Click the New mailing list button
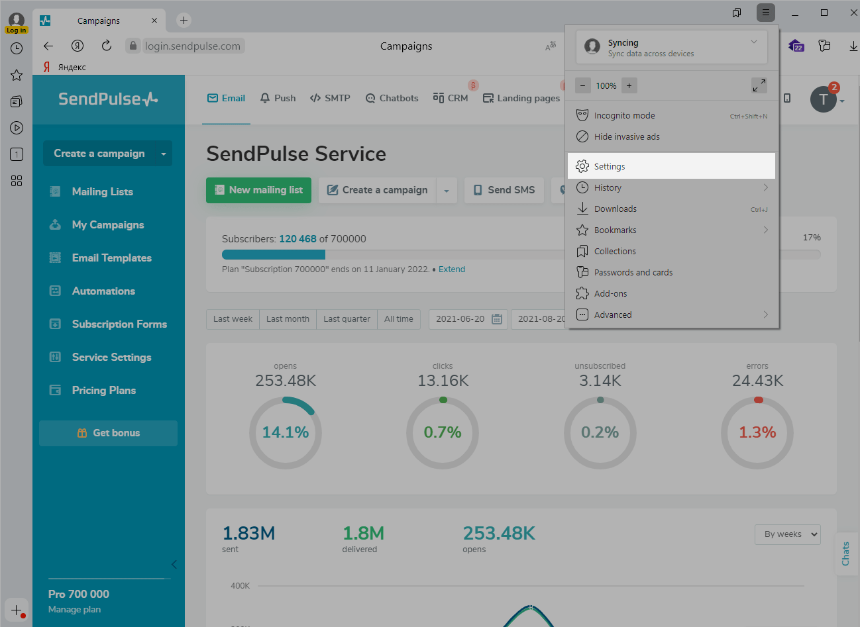Image resolution: width=860 pixels, height=627 pixels. pos(258,190)
